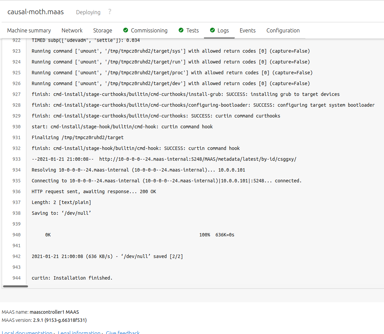Viewport: 384px width, 334px height.
Task: Click the '100% 636K=0s' progress text
Action: 217,235
